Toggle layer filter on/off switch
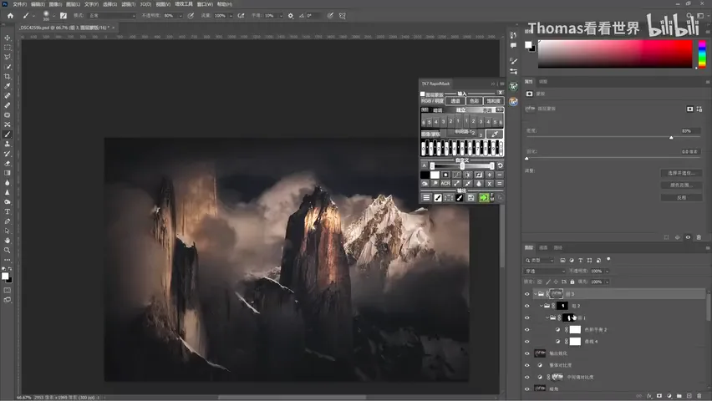The image size is (712, 401). pos(608,259)
